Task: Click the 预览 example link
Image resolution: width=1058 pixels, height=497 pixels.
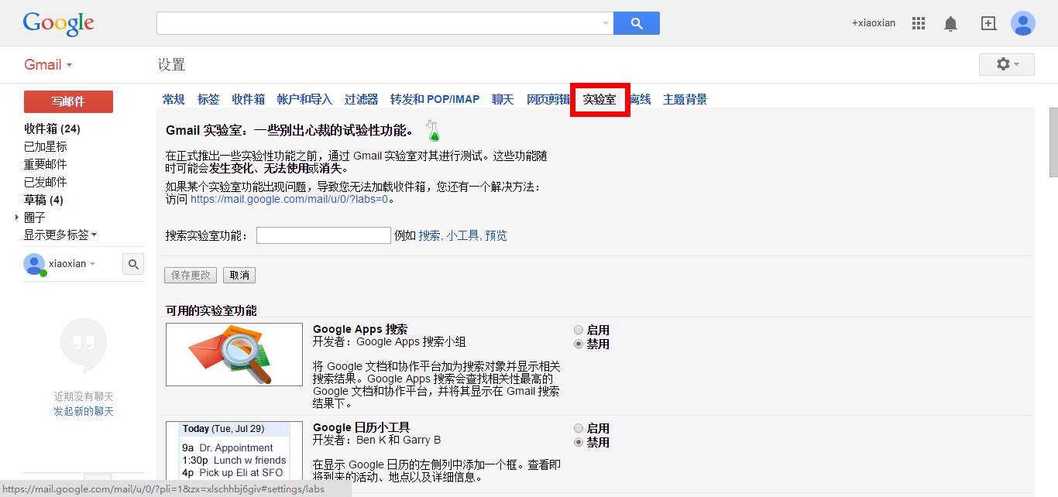Action: [x=496, y=235]
